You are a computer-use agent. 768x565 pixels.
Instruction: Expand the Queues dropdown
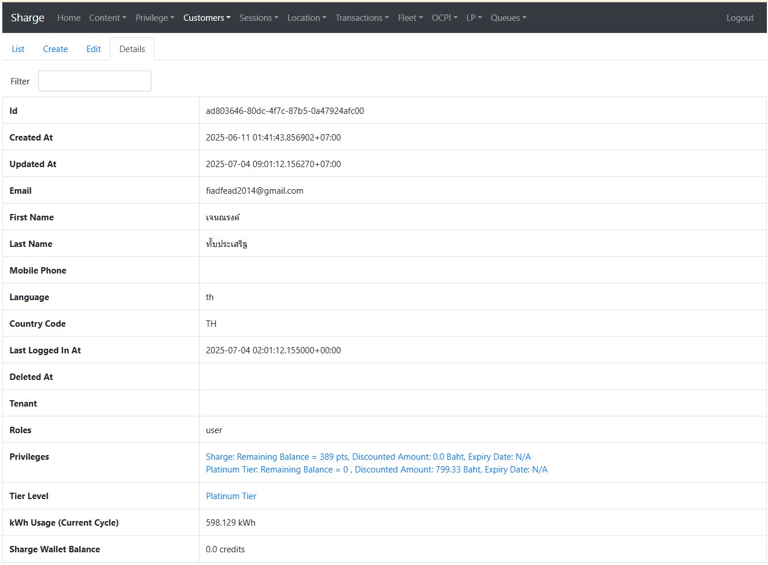coord(508,18)
